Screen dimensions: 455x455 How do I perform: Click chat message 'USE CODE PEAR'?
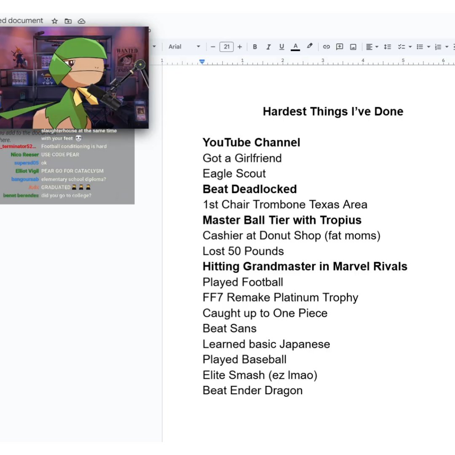click(x=60, y=155)
